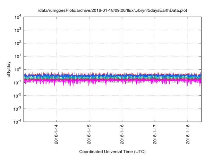This screenshot has width=222, height=155.
Task: Click the 2018-1-16 date tick label
Action: pos(122,134)
